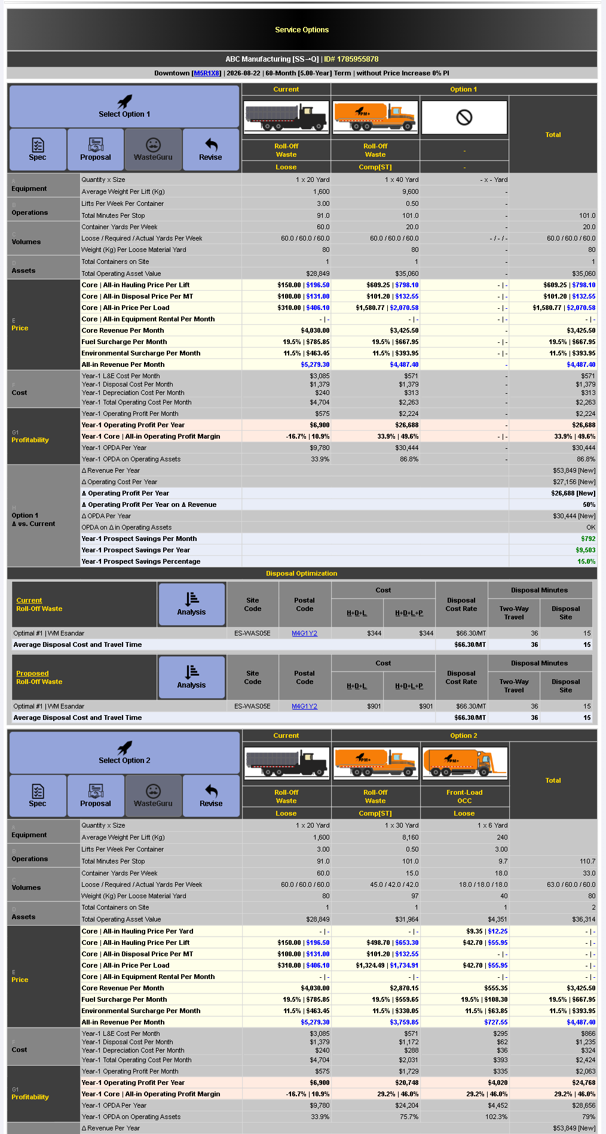Open M4G1Y2 link in Proposed disposal table
606x1134 pixels.
click(304, 706)
